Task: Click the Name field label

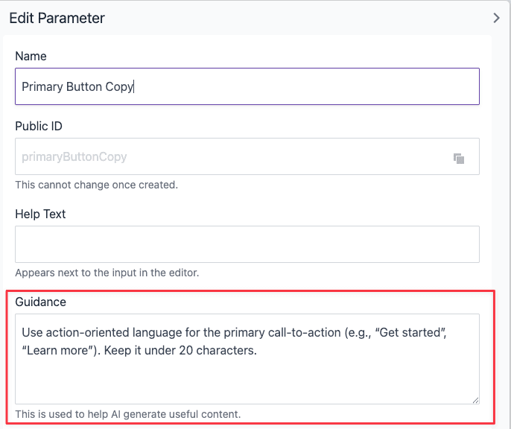Action: (31, 57)
